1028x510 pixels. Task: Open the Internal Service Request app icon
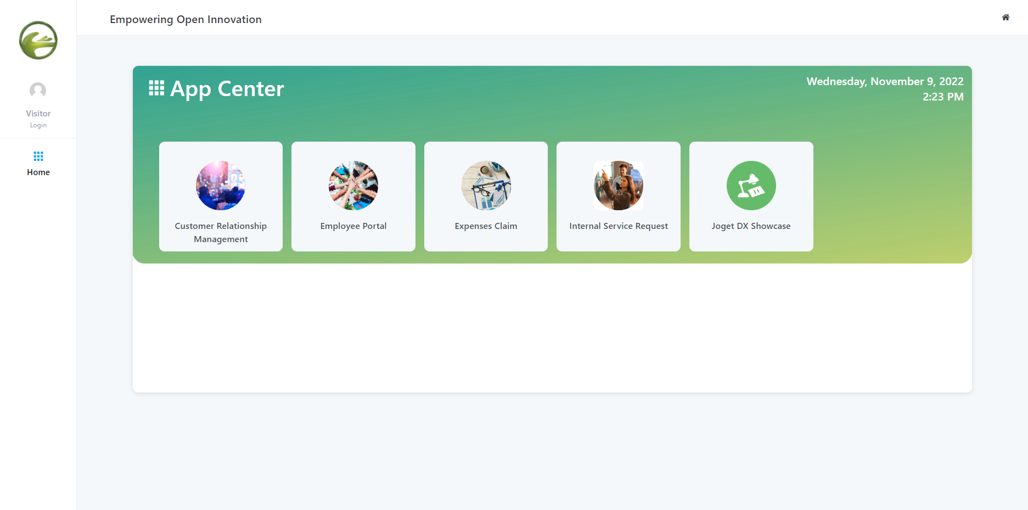coord(619,186)
